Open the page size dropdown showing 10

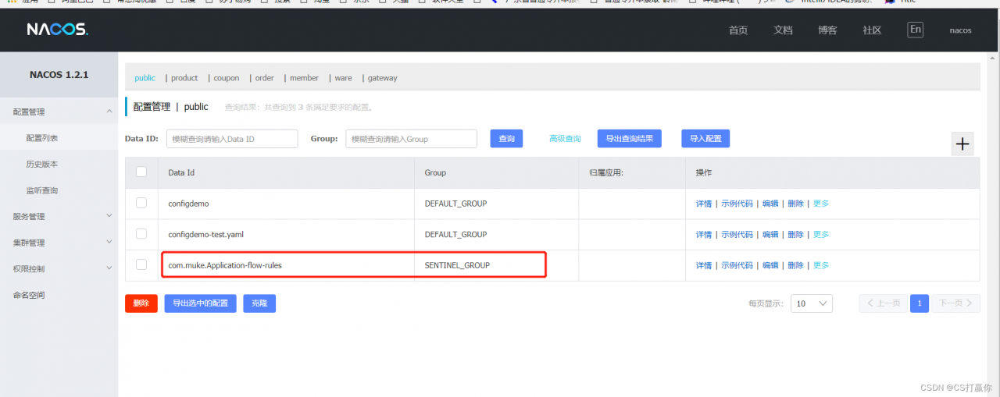[812, 303]
